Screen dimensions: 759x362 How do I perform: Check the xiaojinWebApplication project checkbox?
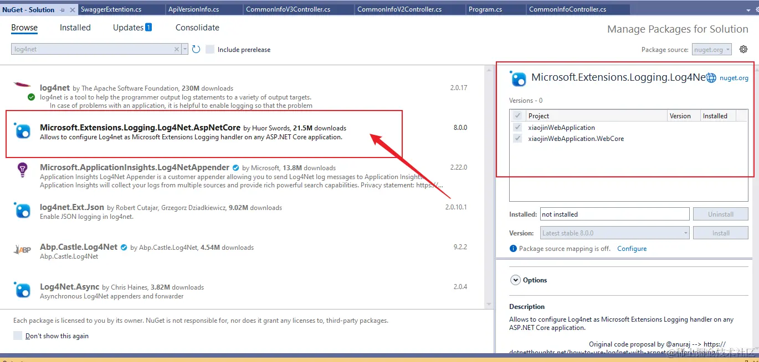[x=517, y=127]
